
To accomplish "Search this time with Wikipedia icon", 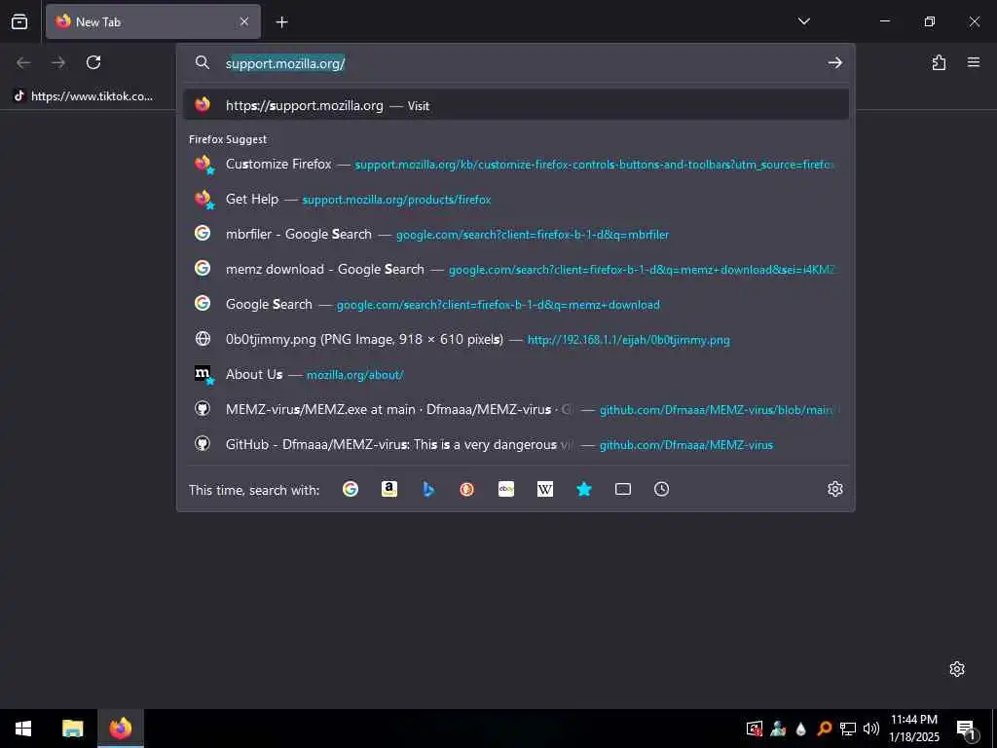I will tap(545, 489).
